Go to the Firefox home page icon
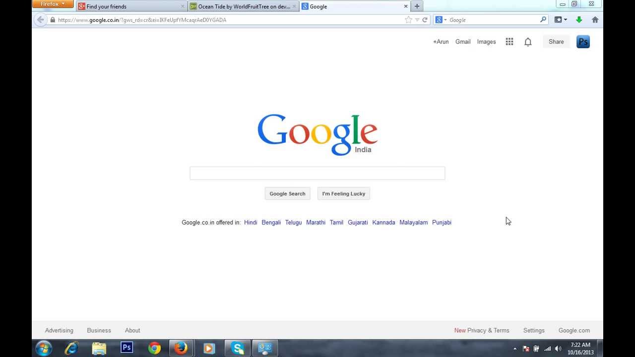 pos(595,20)
